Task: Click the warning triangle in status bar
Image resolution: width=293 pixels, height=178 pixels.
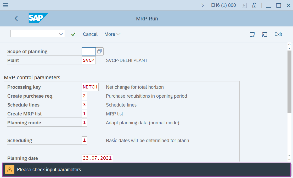Action: 10,170
